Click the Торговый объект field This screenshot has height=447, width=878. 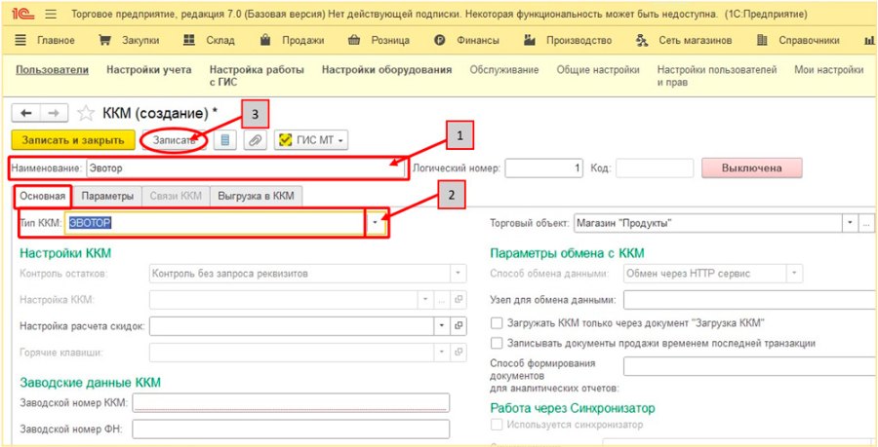click(x=708, y=223)
